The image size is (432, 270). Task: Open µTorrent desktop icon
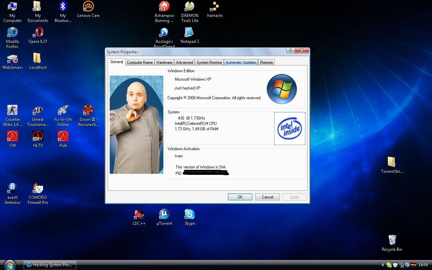[164, 217]
